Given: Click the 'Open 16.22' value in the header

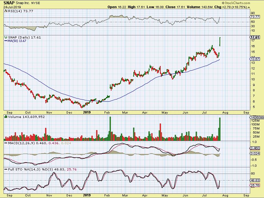Looking at the screenshot, I should (x=117, y=7).
